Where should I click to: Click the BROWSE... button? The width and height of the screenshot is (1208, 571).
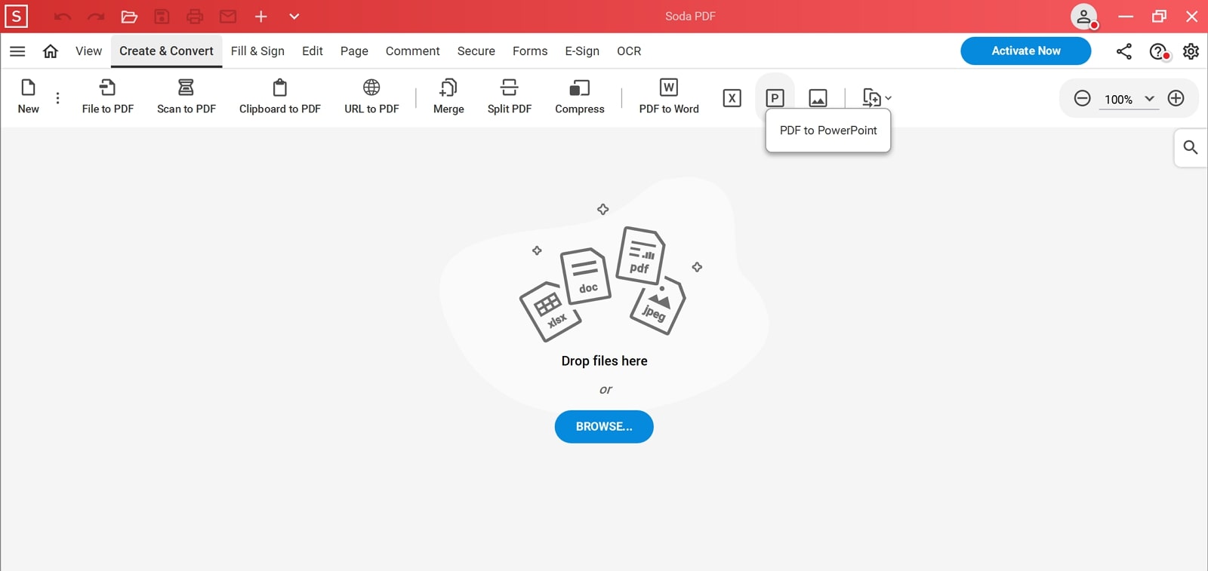tap(604, 426)
